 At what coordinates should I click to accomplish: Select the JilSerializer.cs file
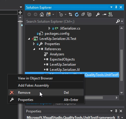coord(70,28)
